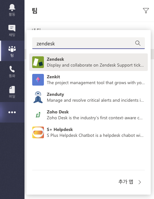Click the Zendesk green app icon
Image resolution: width=154 pixels, height=199 pixels.
coord(38,62)
